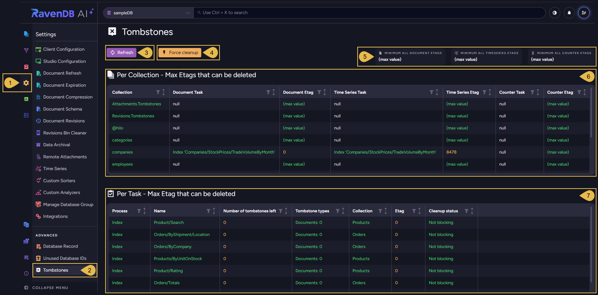Open the Stats chart sidebar icon

[x=26, y=99]
